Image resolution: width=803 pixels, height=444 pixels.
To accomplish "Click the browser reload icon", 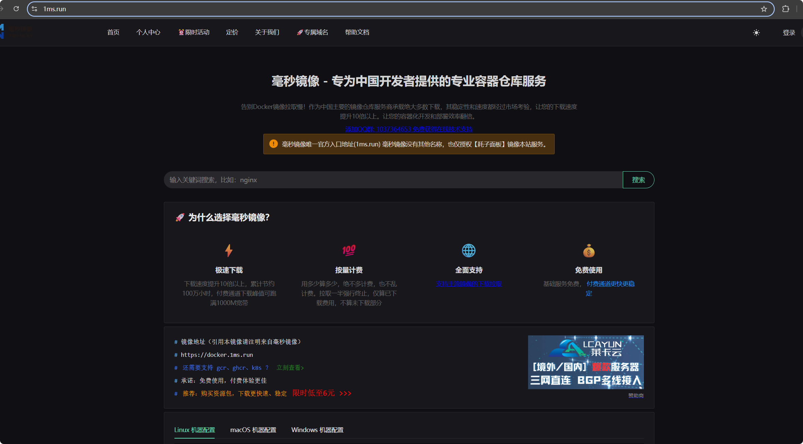I will coord(16,9).
